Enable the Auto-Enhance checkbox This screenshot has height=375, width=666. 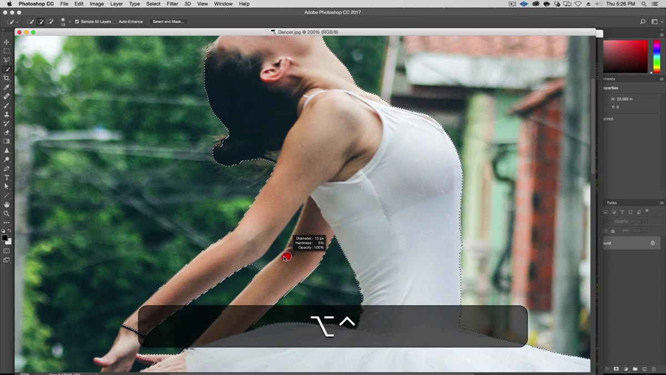coord(115,22)
